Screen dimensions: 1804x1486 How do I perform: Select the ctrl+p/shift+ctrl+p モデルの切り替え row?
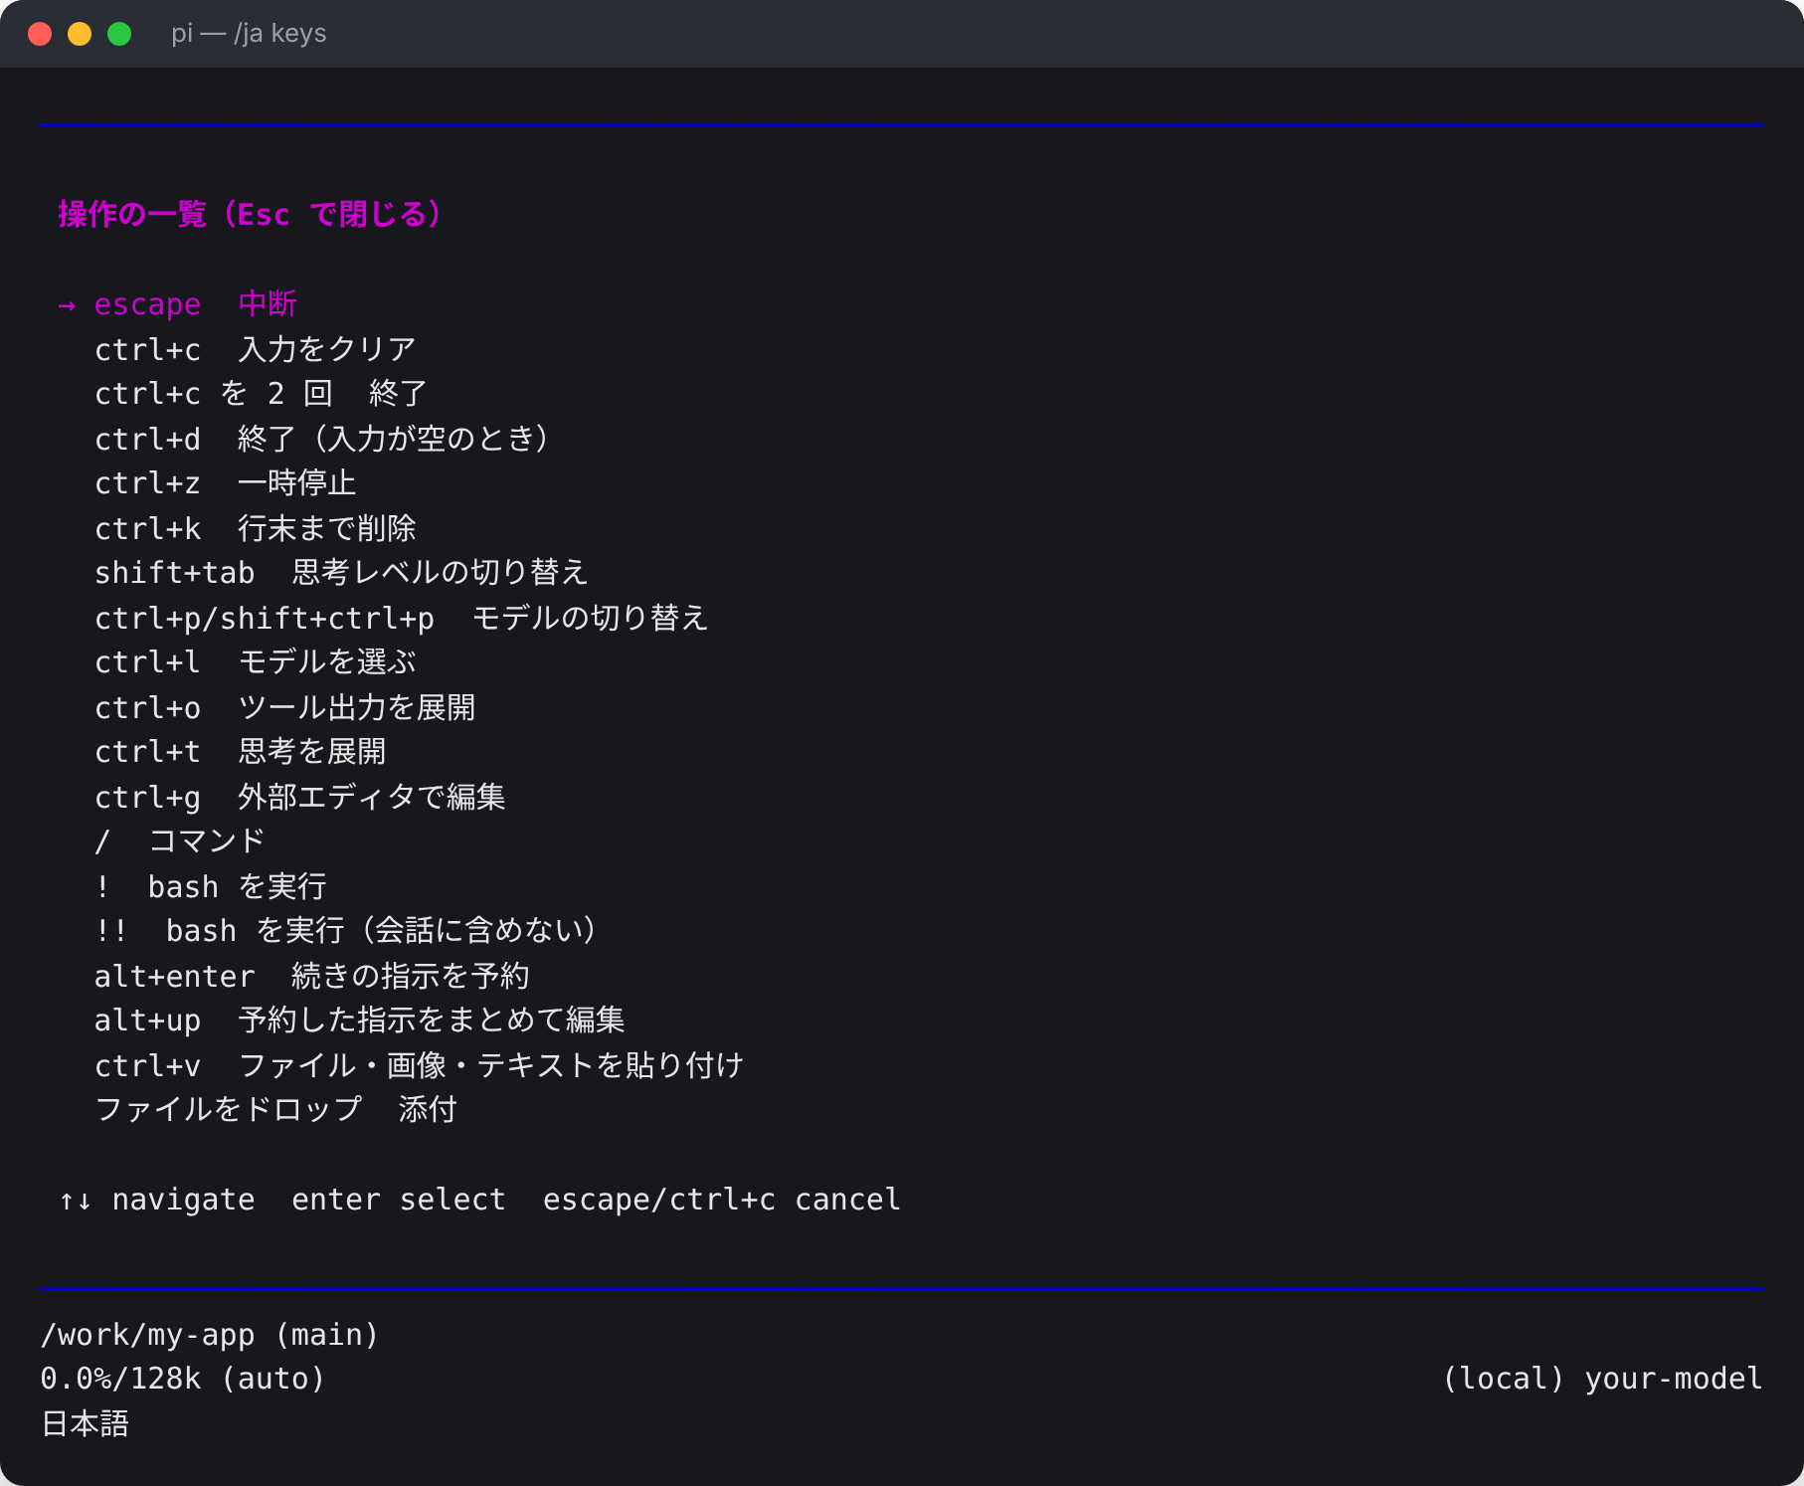tap(402, 618)
